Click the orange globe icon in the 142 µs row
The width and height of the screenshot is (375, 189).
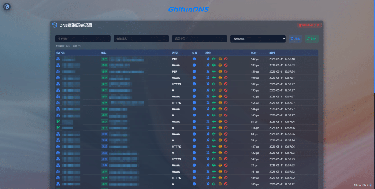coord(220,59)
